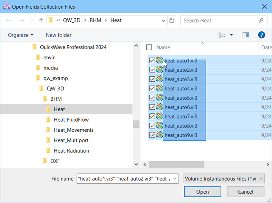
Task: Click the heat_auto6.vi3 file icon
Action: tap(159, 107)
